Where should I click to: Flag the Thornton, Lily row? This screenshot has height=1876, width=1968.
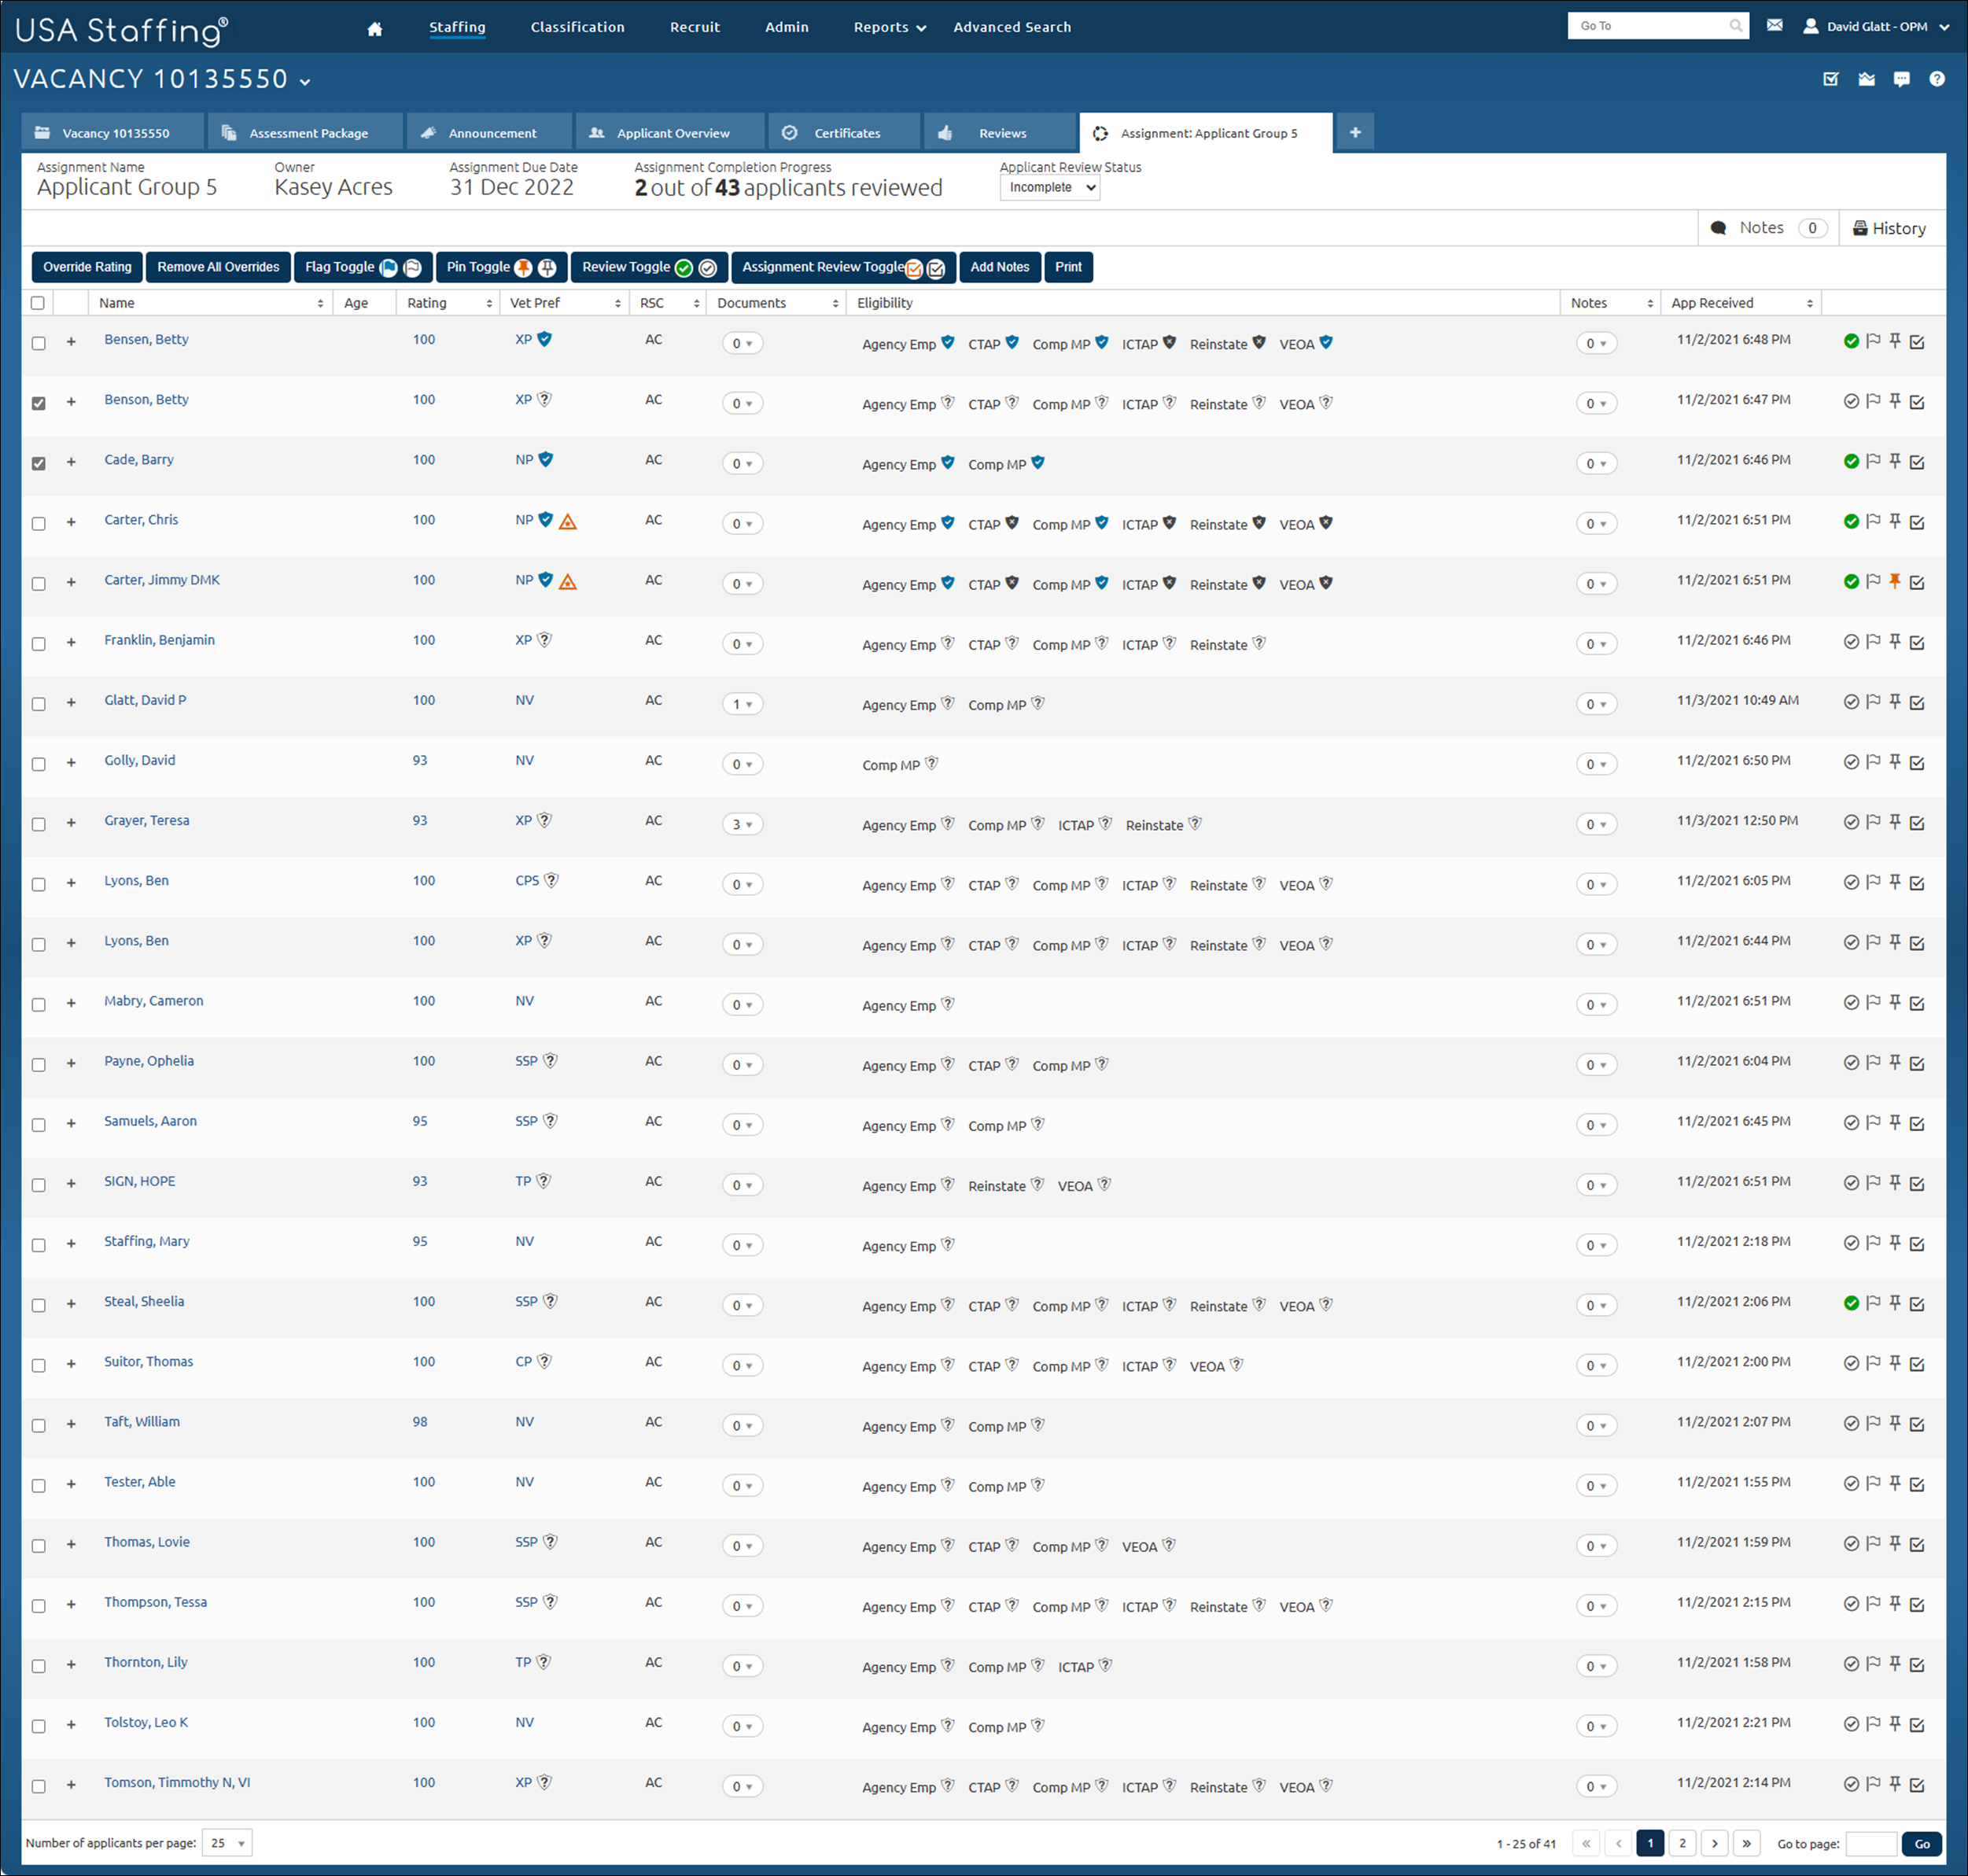(x=1873, y=1664)
